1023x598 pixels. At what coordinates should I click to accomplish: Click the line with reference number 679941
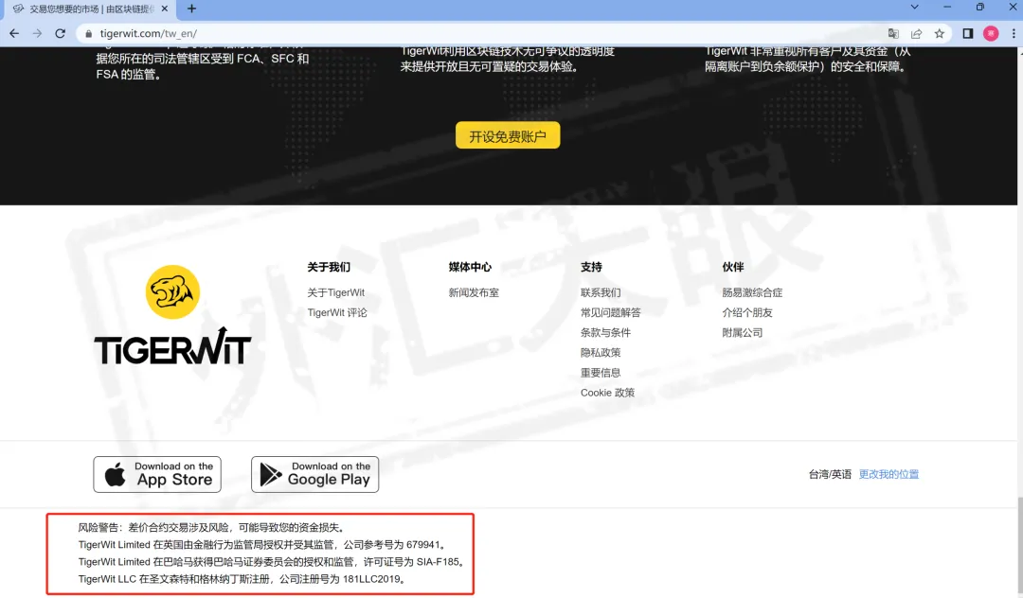pyautogui.click(x=263, y=545)
